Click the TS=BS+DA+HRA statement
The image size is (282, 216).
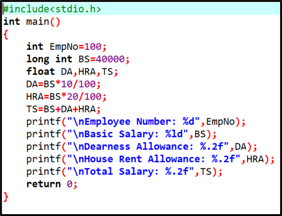63,109
